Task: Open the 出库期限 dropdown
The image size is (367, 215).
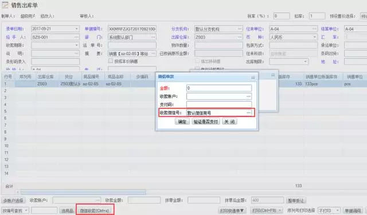Action: click(305, 61)
